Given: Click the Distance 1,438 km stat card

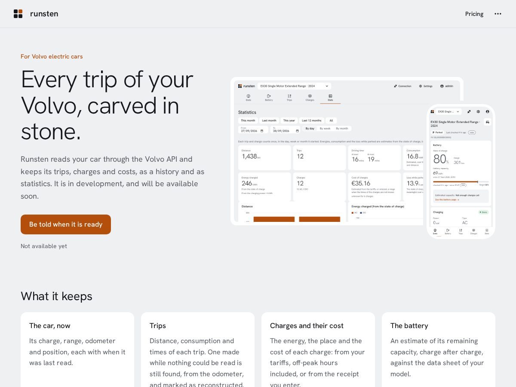Looking at the screenshot, I should [264, 158].
